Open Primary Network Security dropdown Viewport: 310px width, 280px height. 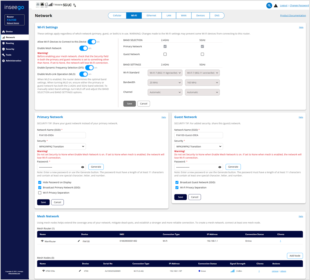[61, 147]
